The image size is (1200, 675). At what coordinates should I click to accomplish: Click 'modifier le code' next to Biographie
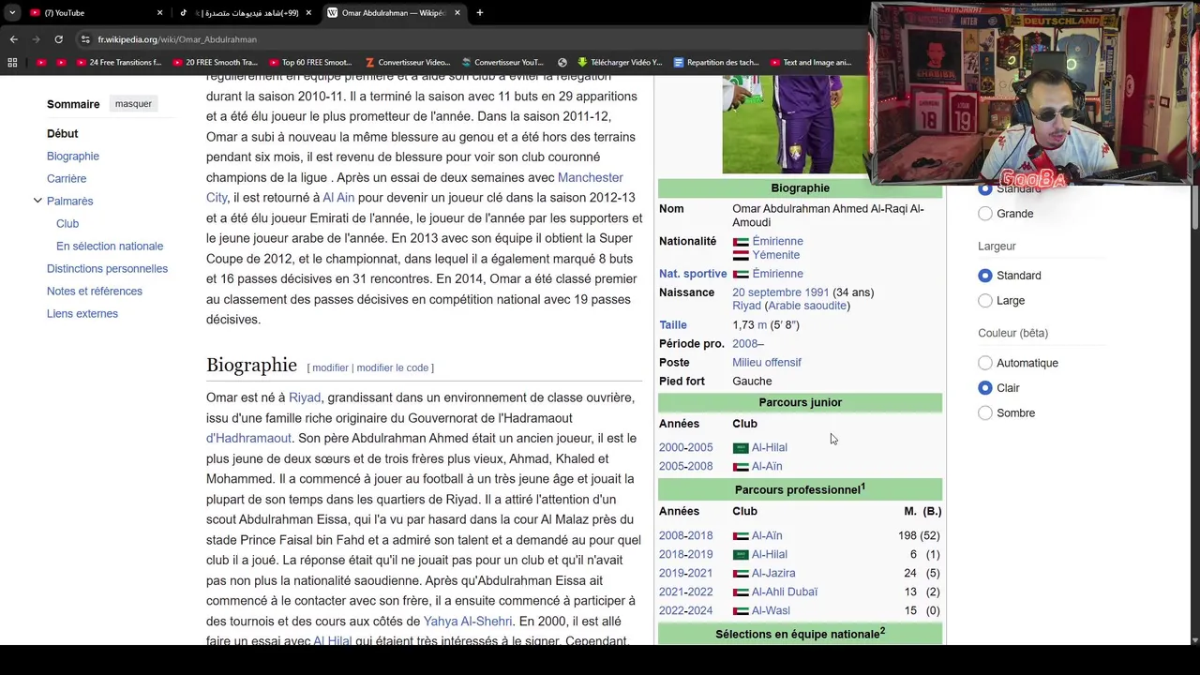[x=393, y=367]
